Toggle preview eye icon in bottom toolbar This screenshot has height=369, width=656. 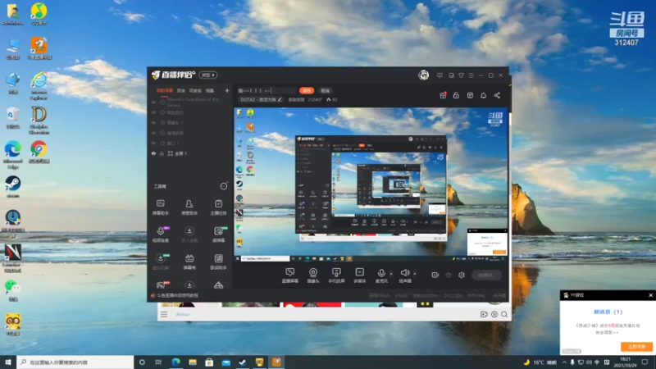tap(449, 275)
